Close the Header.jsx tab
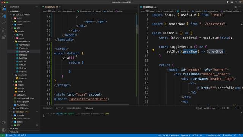This screenshot has height=137, width=243. pyautogui.click(x=155, y=7)
